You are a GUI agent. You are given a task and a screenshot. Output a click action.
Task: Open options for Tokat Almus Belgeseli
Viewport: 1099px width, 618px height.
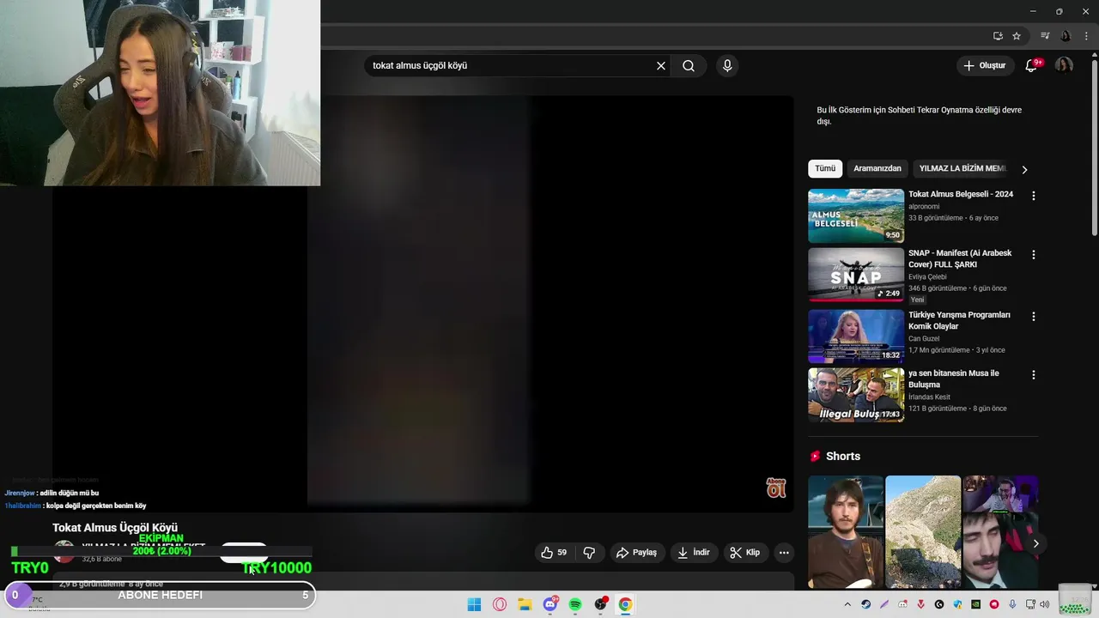[x=1033, y=196]
